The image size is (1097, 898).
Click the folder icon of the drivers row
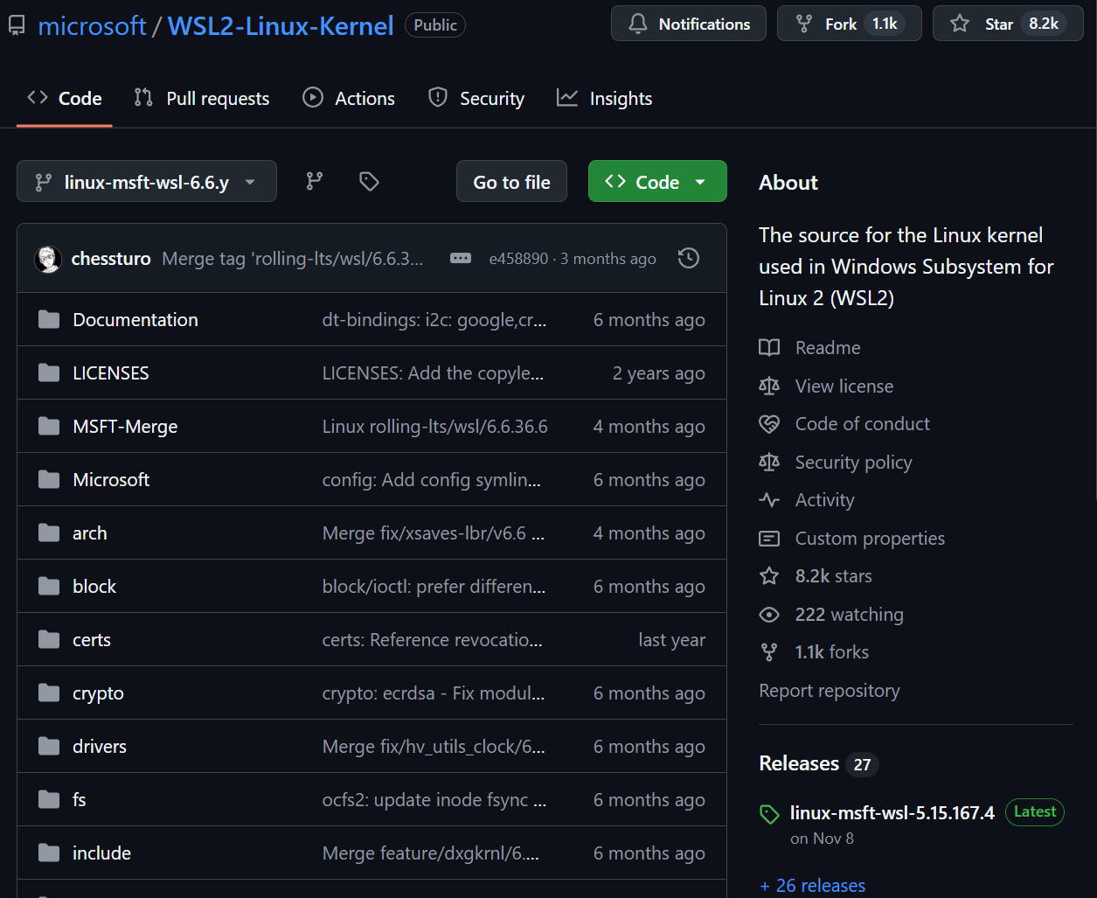pos(49,747)
